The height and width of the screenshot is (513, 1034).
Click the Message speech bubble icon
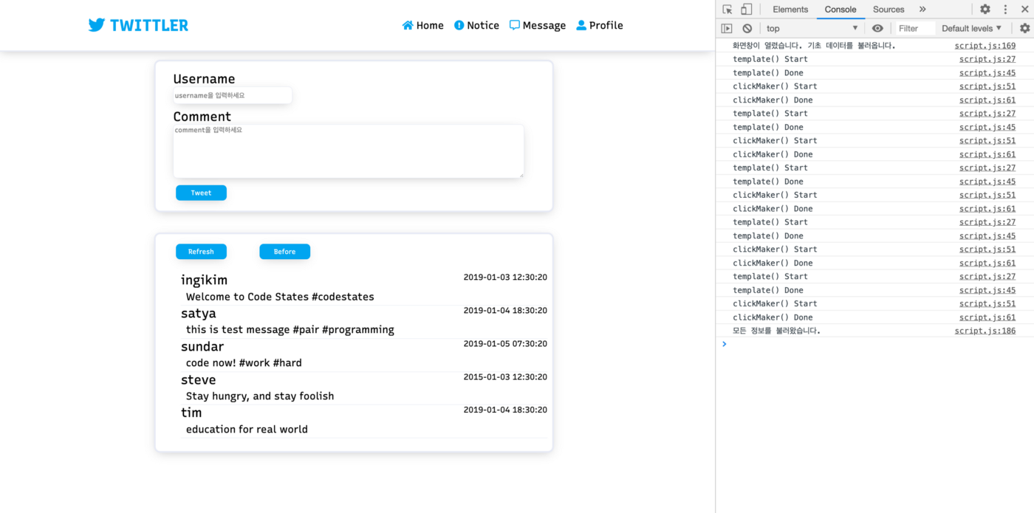click(515, 25)
